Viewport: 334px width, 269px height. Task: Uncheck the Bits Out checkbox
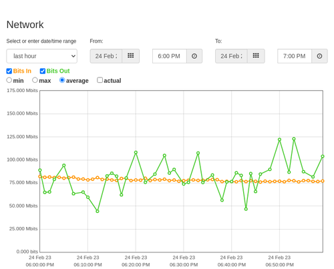[x=43, y=71]
